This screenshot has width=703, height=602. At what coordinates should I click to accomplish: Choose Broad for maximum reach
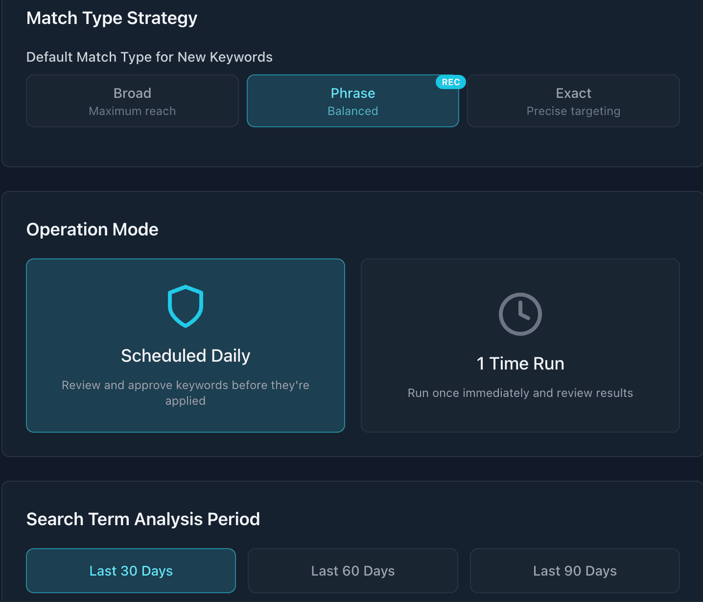click(132, 101)
